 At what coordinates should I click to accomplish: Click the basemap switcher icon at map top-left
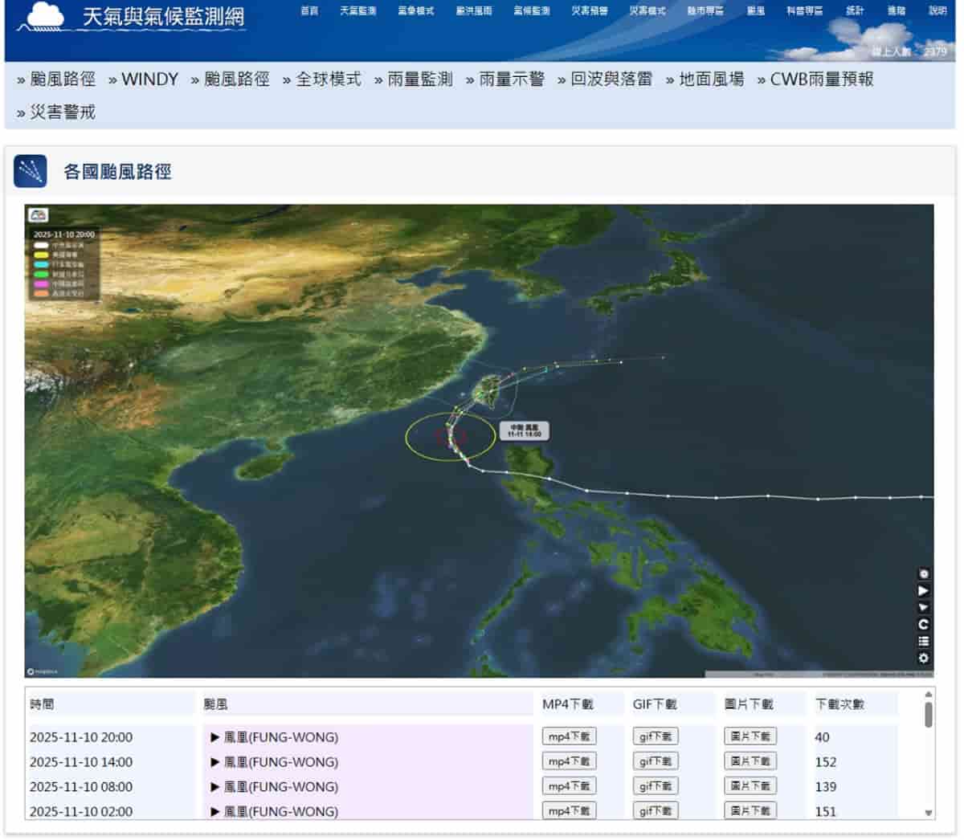[39, 215]
